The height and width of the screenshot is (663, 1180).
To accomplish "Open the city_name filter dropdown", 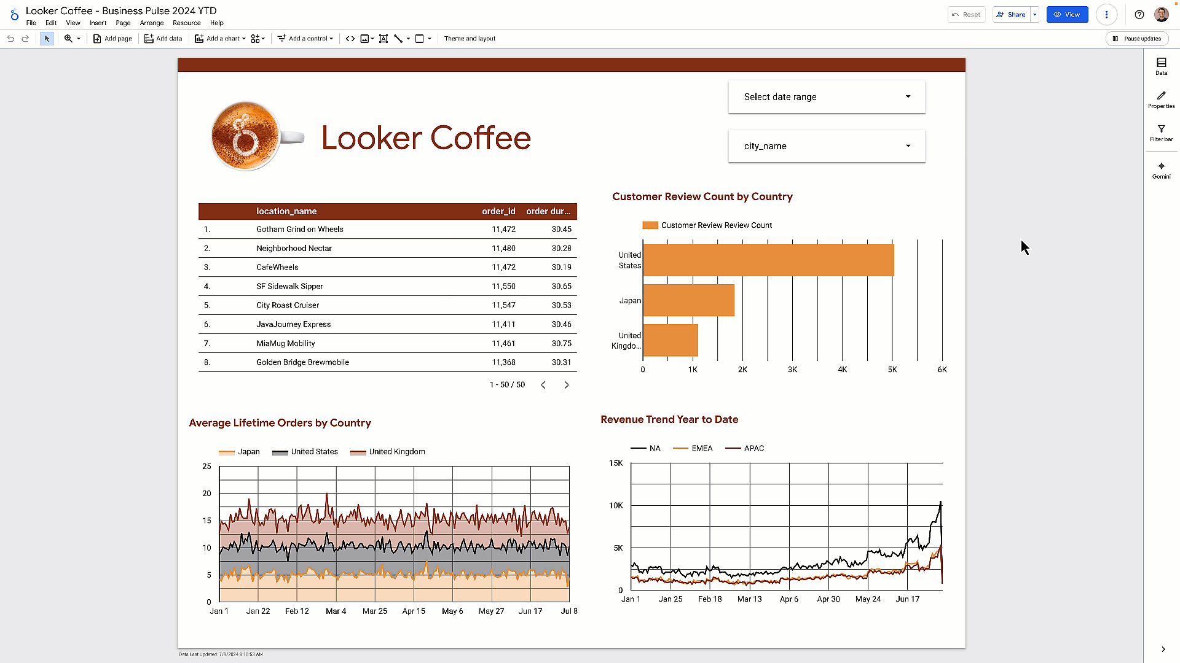I will [x=826, y=145].
